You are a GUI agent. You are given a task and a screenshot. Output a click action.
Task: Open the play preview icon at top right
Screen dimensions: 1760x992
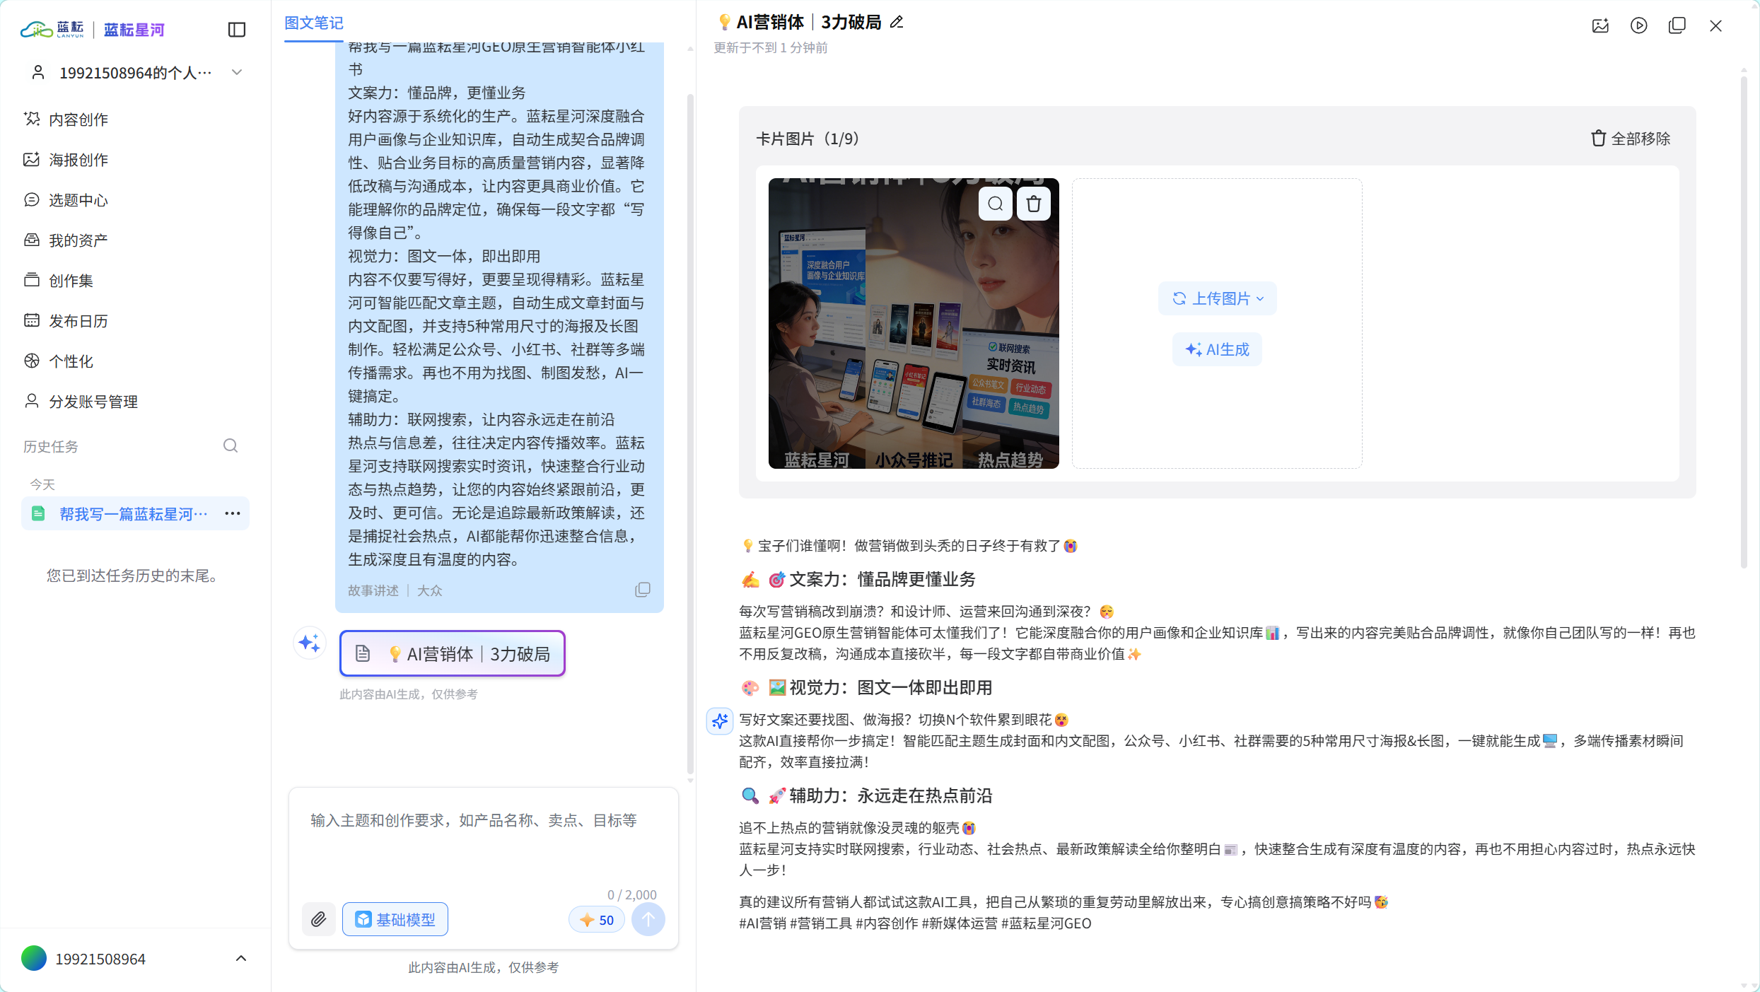(1638, 25)
